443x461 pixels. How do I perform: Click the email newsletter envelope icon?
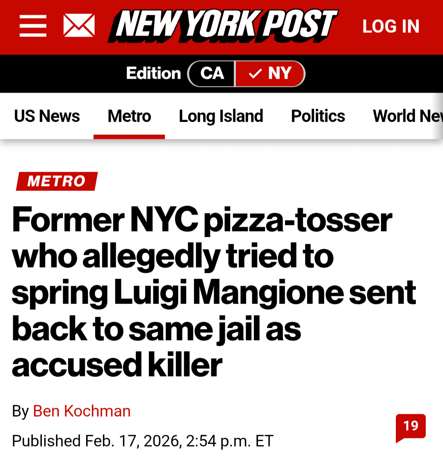(x=79, y=26)
